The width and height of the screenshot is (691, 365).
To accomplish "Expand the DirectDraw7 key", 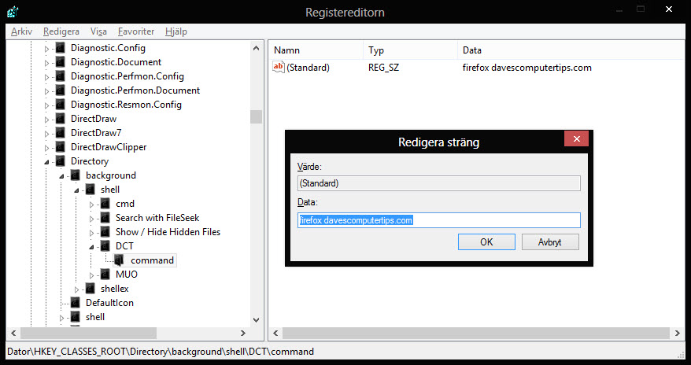I will tap(46, 134).
